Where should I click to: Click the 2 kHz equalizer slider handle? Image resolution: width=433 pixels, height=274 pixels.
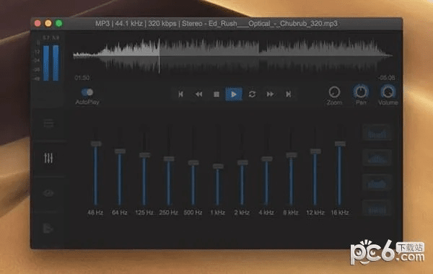[x=242, y=162]
